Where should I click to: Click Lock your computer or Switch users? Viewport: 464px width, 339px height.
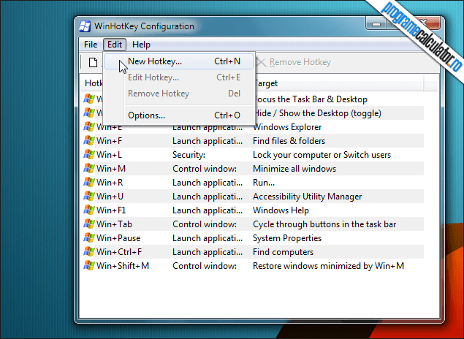pos(322,155)
